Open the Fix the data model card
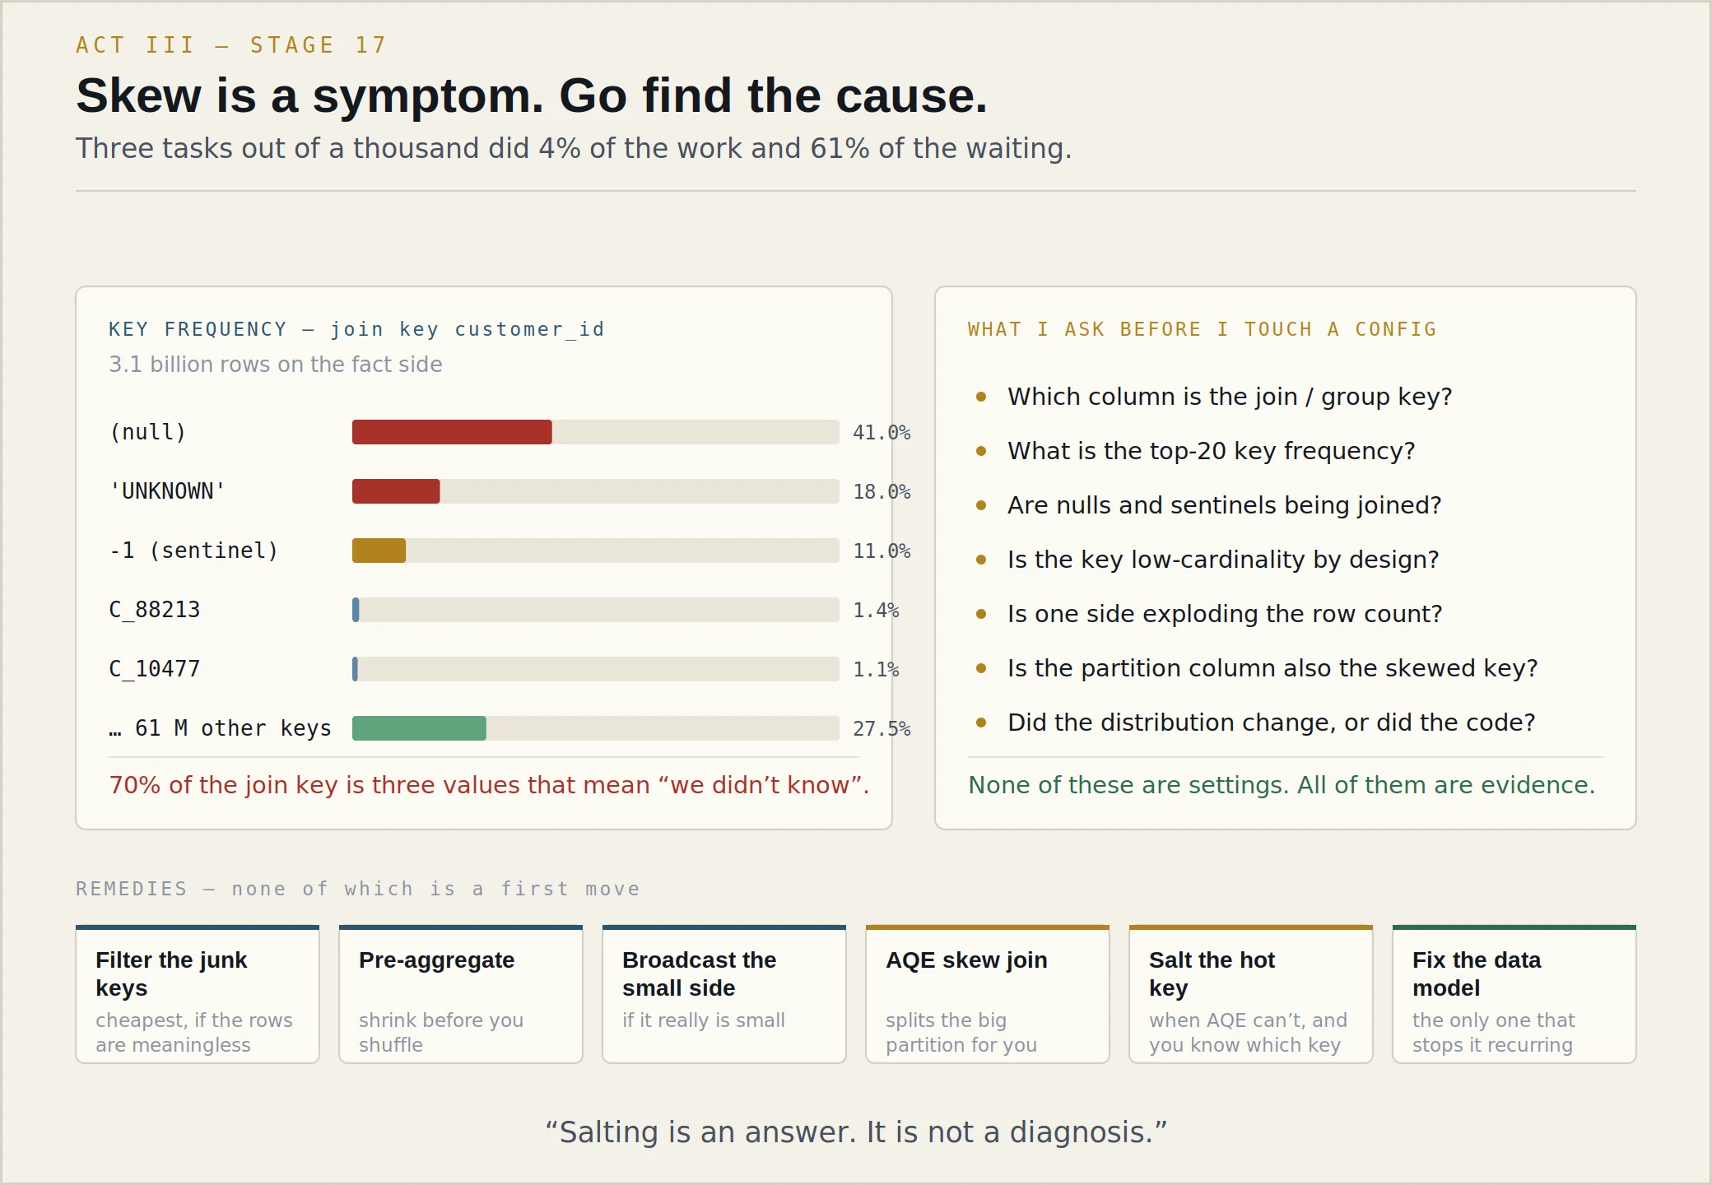 coord(1514,994)
